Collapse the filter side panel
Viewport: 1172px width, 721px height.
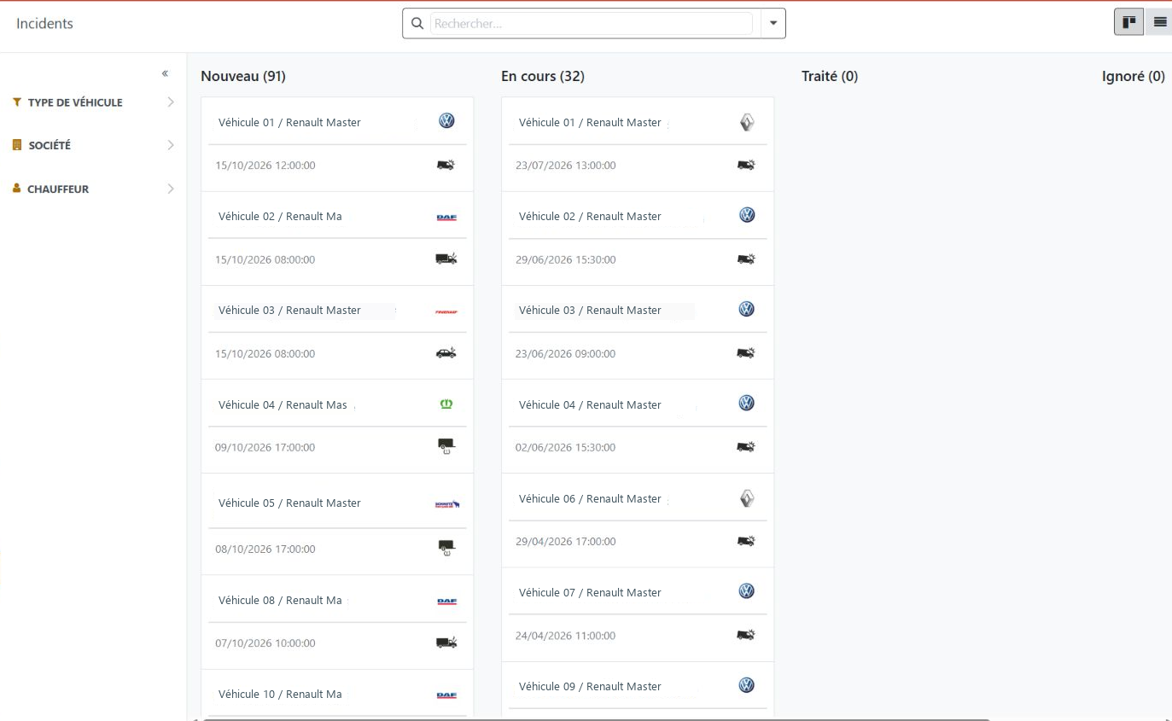[165, 74]
